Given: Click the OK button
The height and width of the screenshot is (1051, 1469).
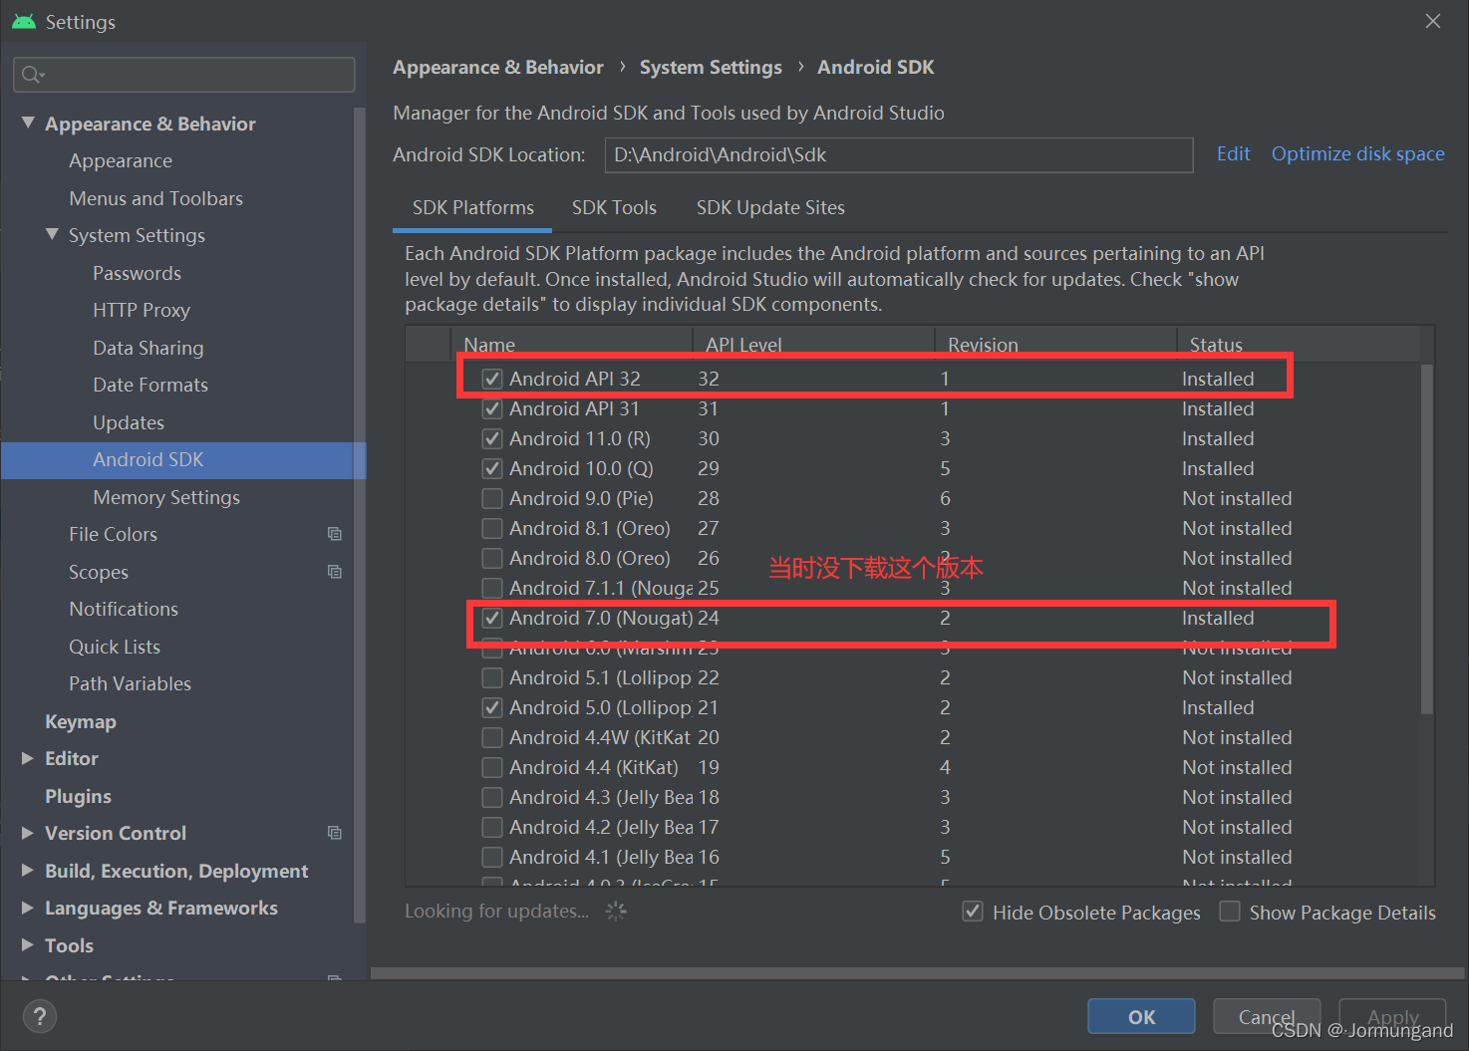Looking at the screenshot, I should (1141, 1016).
